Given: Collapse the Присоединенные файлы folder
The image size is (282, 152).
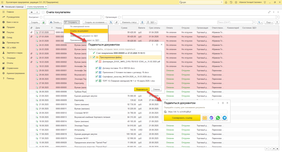Looking at the screenshot, I should (x=90, y=58).
